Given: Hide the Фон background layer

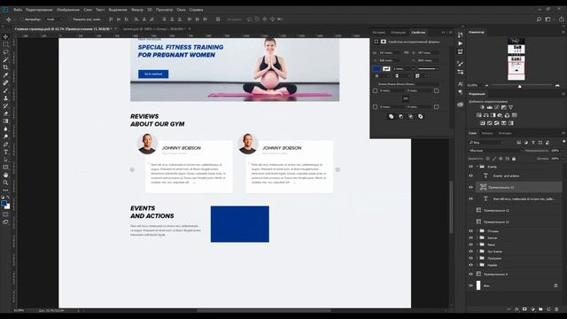Looking at the screenshot, I should (470, 285).
